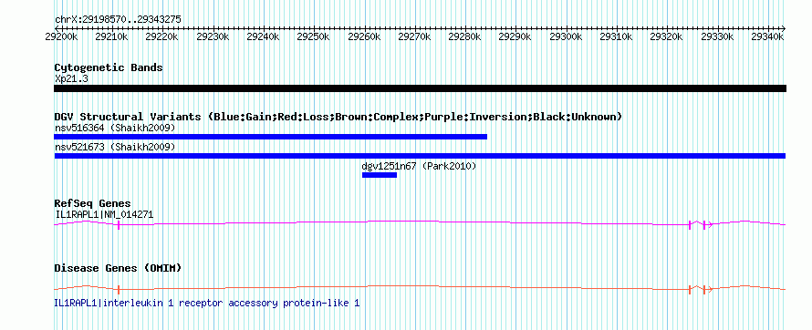Click the 29330k ruler position

[x=717, y=36]
